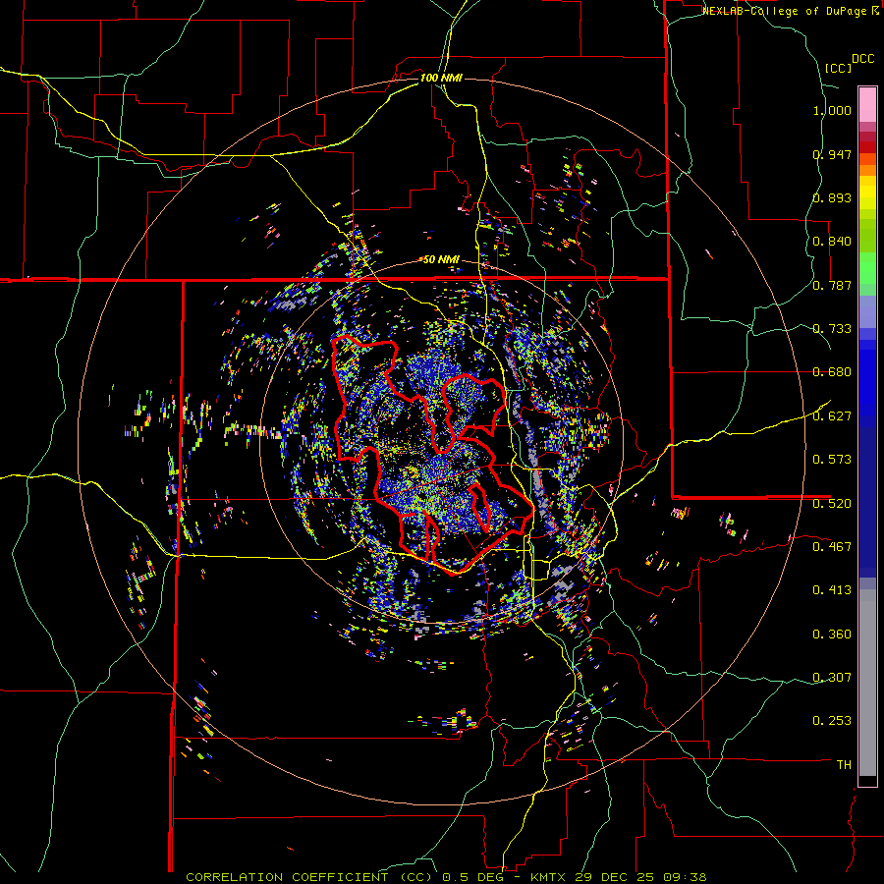Click the 0.573 legend value
The width and height of the screenshot is (884, 884).
click(832, 460)
